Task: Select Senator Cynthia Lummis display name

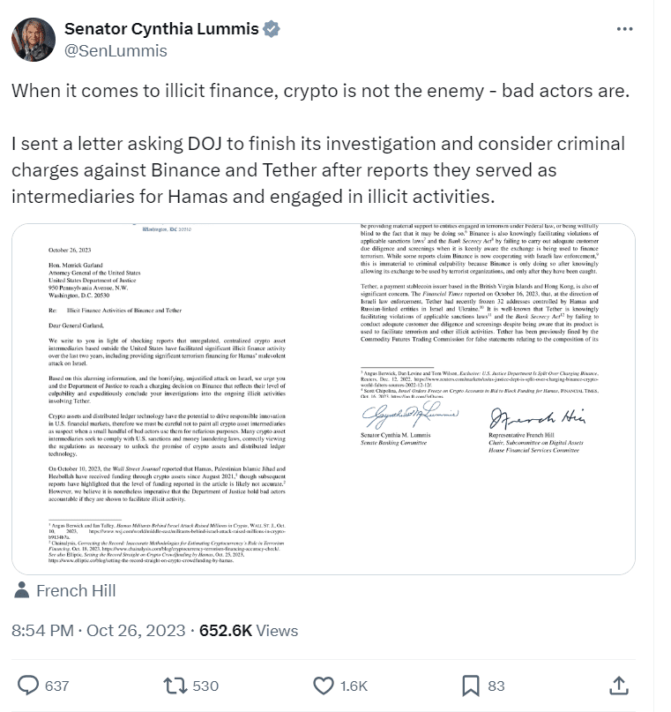Action: [x=159, y=28]
